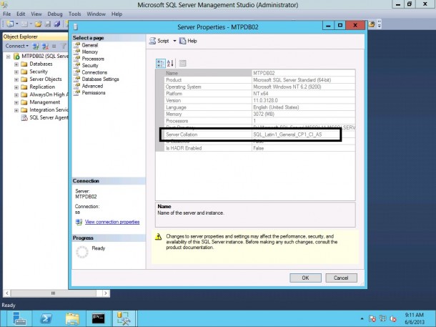Collapse the MTPDB02 server tree node
The height and width of the screenshot is (327, 436).
tap(9, 57)
